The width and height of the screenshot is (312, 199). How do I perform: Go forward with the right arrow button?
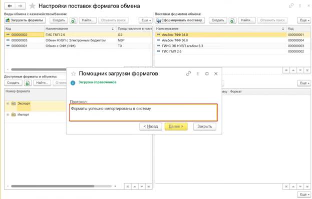click(x=20, y=6)
